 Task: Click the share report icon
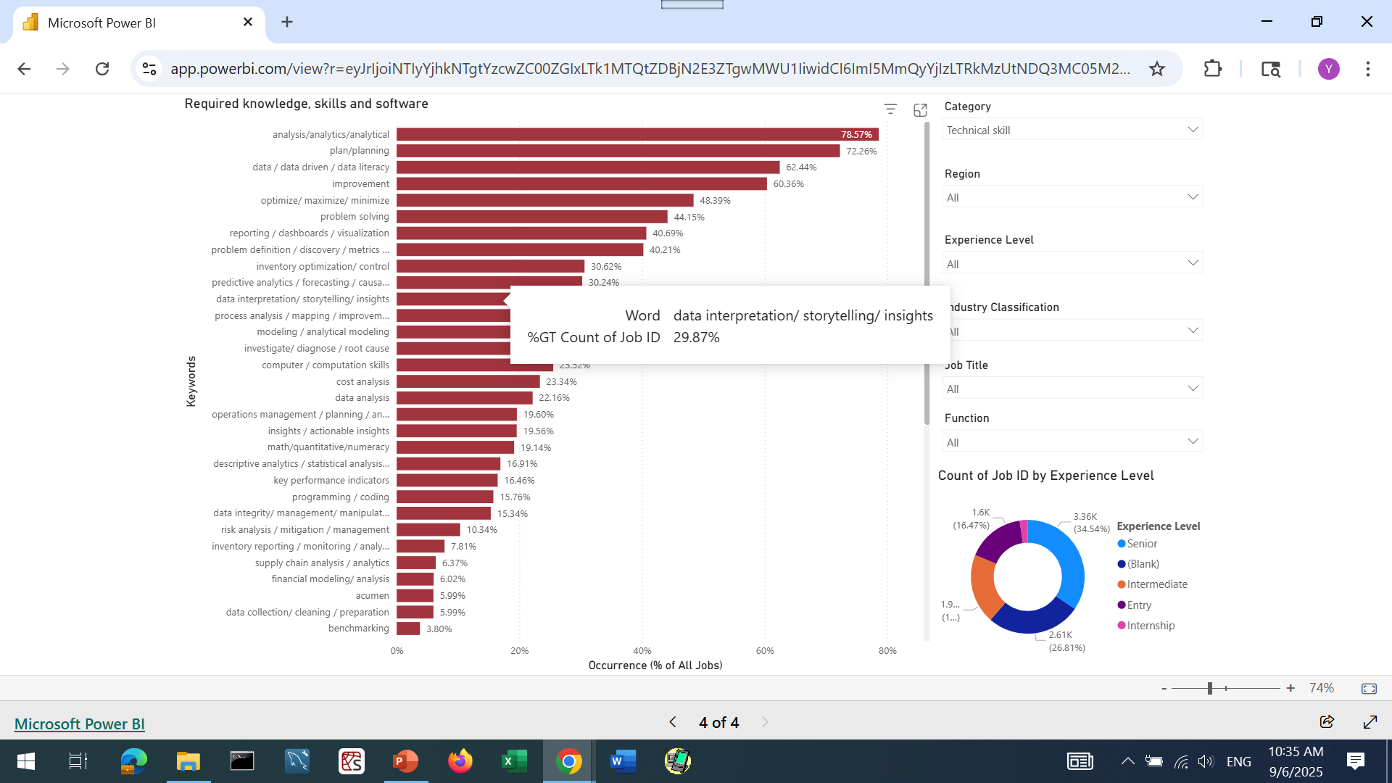pos(1327,722)
